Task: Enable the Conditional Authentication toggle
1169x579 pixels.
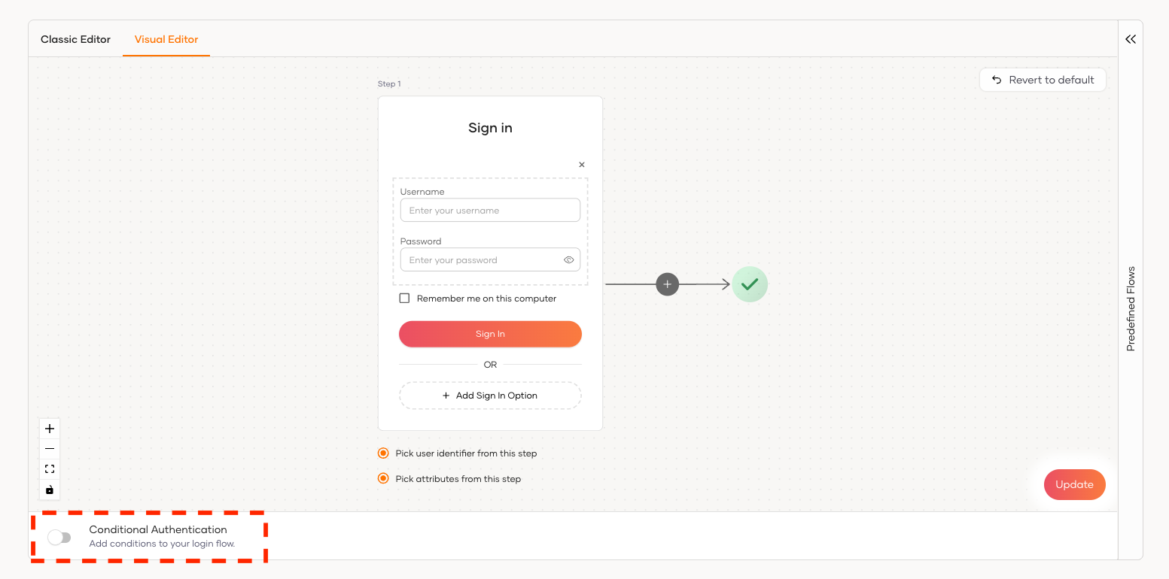Action: (59, 537)
